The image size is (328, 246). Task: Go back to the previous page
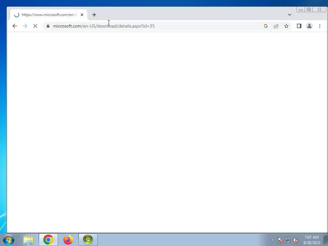pyautogui.click(x=15, y=26)
